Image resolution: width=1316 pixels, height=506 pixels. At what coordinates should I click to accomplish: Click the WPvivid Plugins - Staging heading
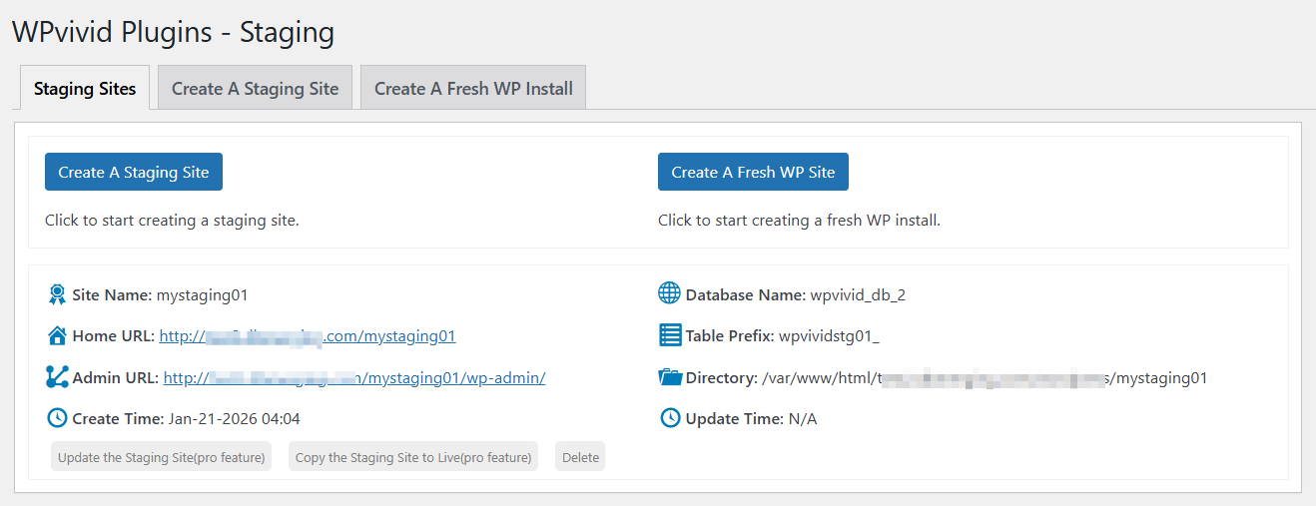coord(173,32)
